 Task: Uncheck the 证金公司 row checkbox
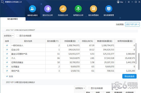click(x=7, y=50)
